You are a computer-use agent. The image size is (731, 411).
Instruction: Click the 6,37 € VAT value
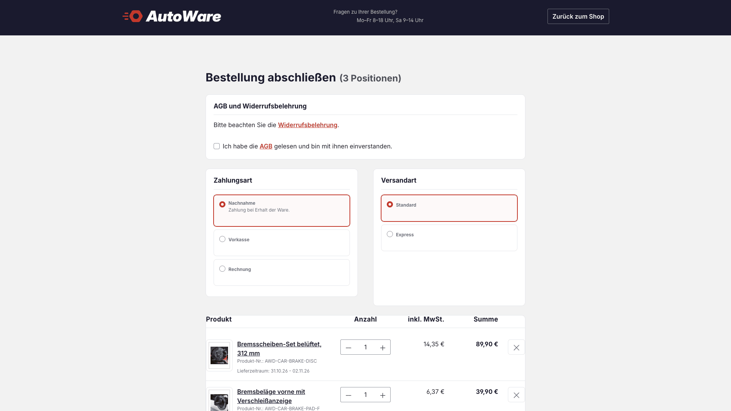435,392
